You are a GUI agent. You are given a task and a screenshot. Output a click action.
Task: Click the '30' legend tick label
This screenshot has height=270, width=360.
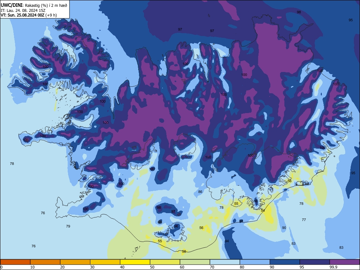point(92,267)
